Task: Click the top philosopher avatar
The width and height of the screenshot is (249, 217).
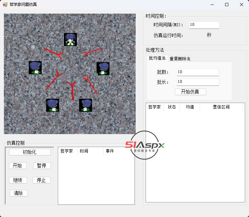Action: (70, 40)
